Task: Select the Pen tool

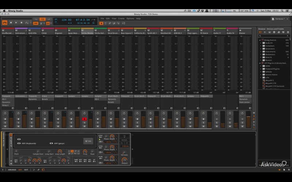Action: point(110,23)
